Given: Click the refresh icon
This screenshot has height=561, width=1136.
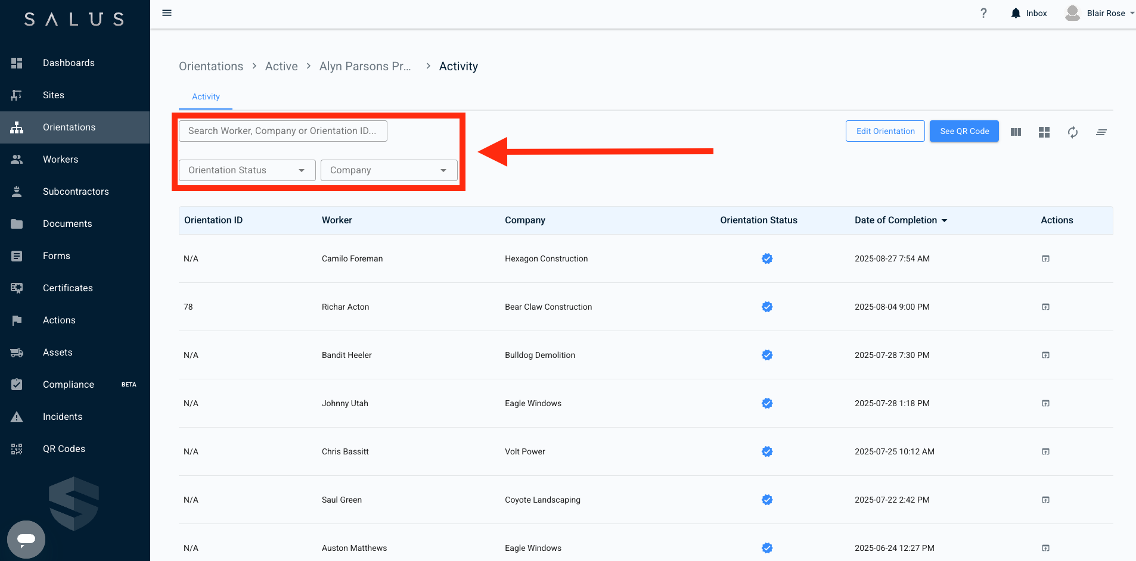Looking at the screenshot, I should coord(1072,132).
